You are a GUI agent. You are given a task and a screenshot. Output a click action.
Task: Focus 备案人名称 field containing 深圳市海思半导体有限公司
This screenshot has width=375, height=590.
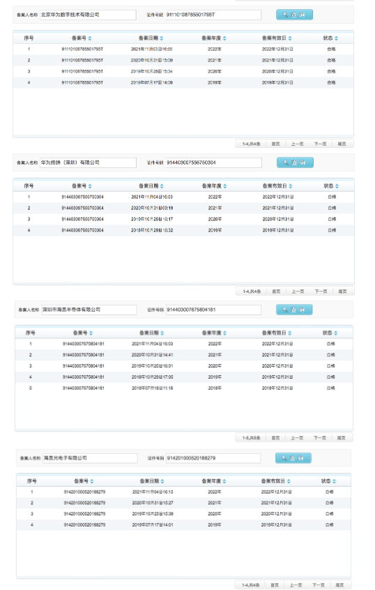(89, 310)
